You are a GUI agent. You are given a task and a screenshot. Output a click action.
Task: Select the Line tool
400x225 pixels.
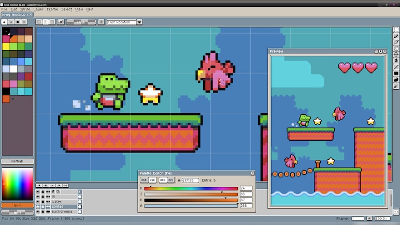[x=396, y=67]
